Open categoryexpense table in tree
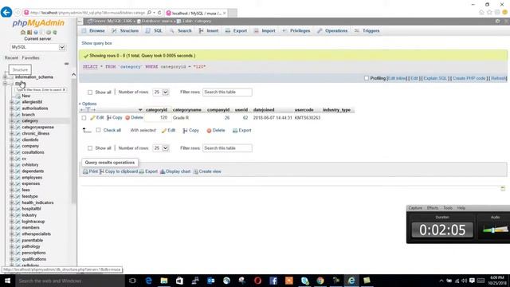This screenshot has width=510, height=287. point(37,128)
